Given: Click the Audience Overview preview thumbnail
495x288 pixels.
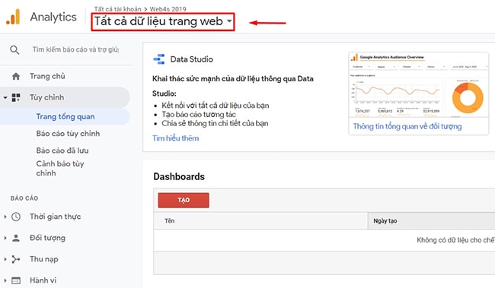Looking at the screenshot, I should tap(419, 85).
